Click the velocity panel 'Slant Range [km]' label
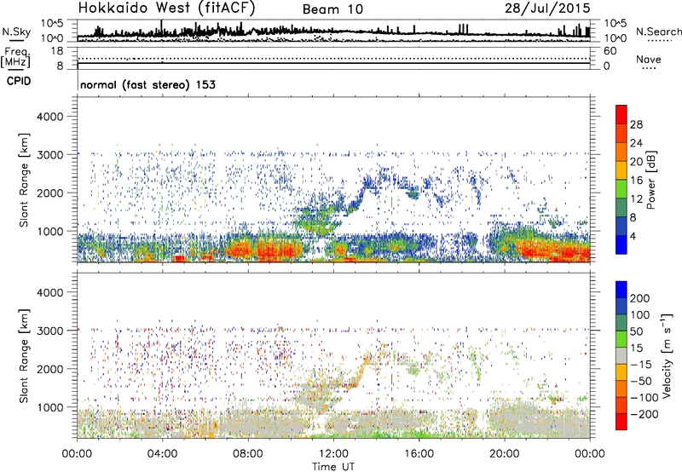This screenshot has height=472, width=682. click(x=24, y=356)
